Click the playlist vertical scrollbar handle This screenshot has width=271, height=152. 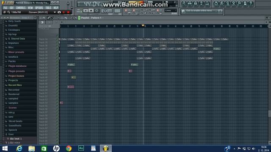point(270,114)
